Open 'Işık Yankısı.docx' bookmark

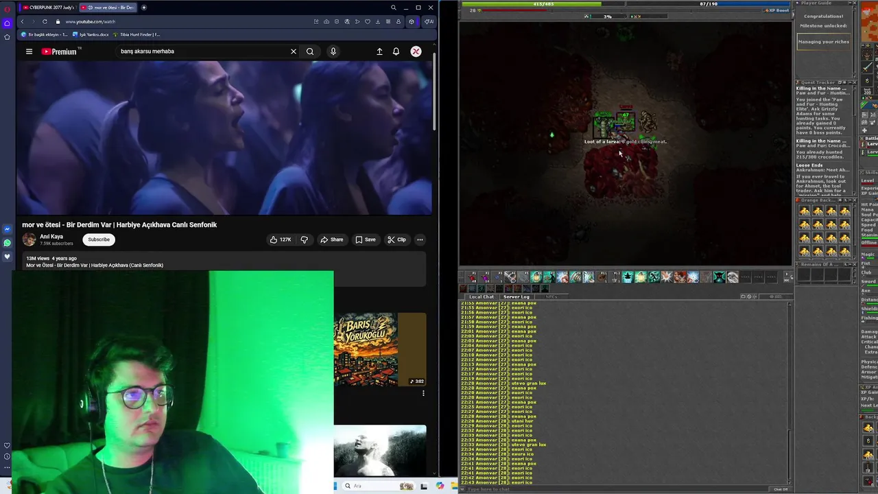pos(91,34)
